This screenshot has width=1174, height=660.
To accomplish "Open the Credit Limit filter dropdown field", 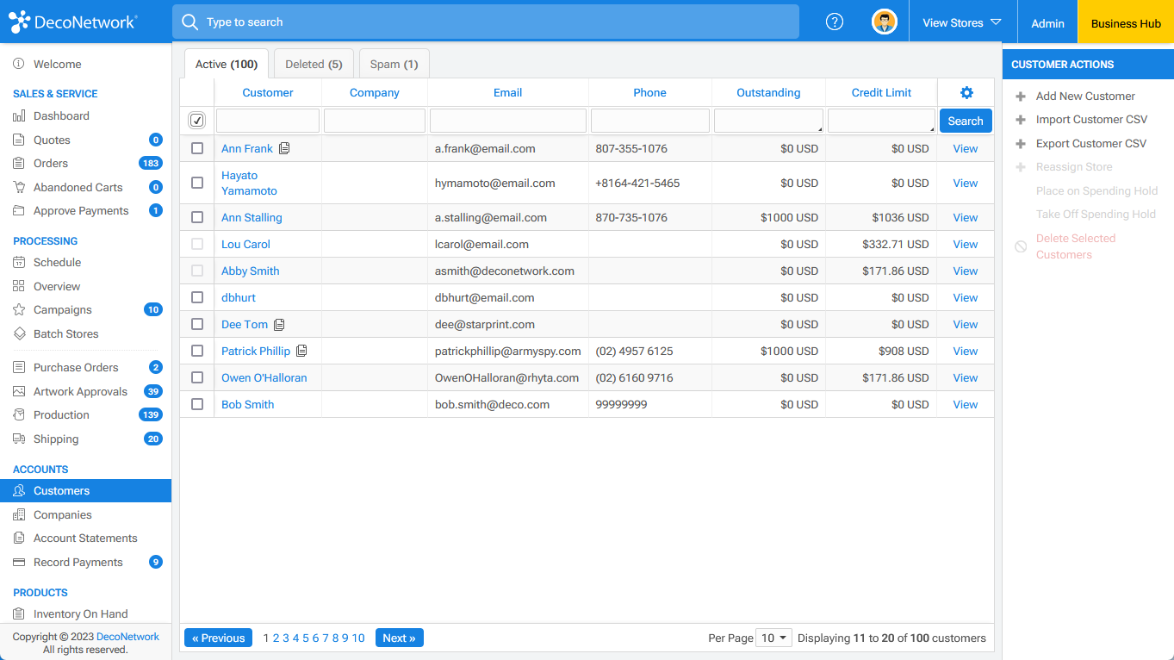I will click(x=881, y=121).
